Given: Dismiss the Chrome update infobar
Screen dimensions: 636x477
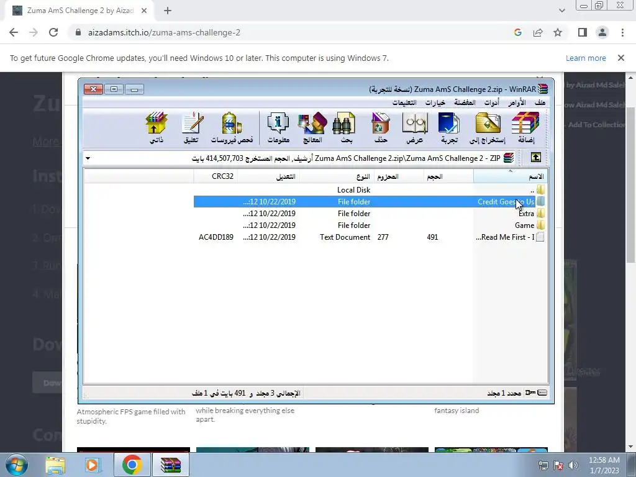Looking at the screenshot, I should pyautogui.click(x=620, y=58).
